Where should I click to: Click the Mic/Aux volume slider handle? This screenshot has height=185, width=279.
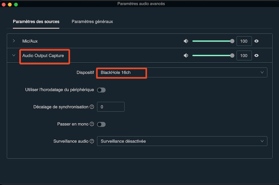(x=232, y=41)
